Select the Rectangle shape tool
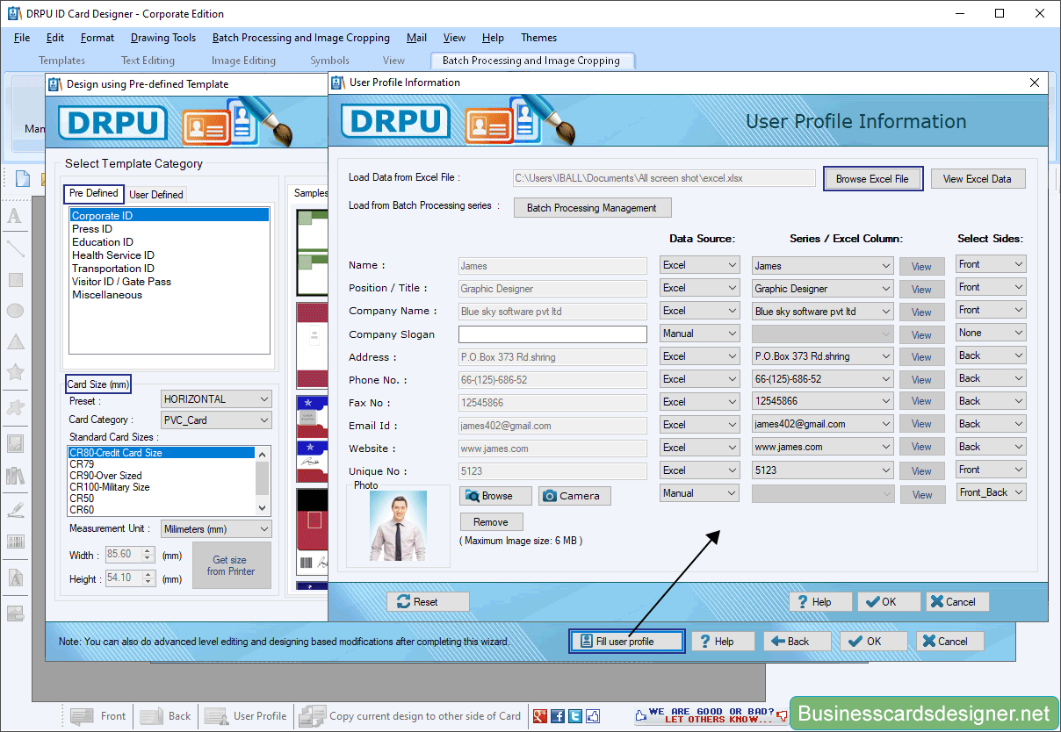The image size is (1061, 732). (15, 280)
